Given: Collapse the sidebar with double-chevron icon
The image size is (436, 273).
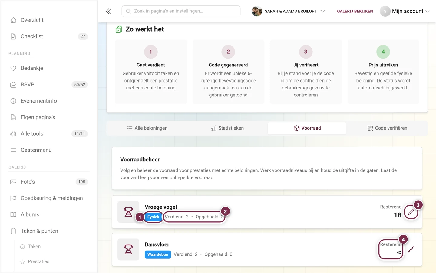Looking at the screenshot, I should (109, 11).
